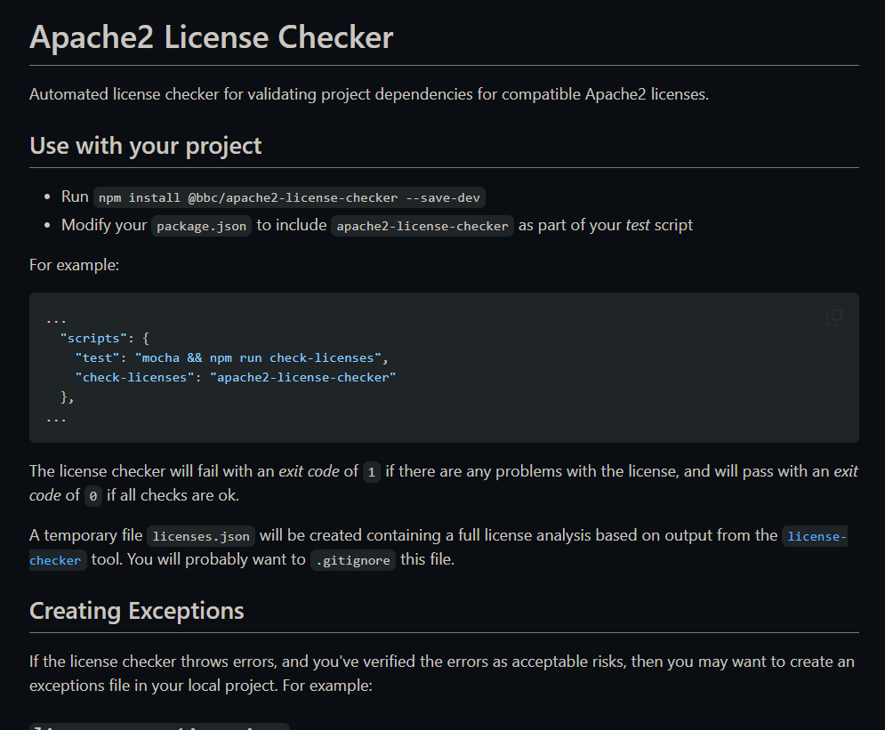885x730 pixels.
Task: Click the package.json inline code badge
Action: tap(201, 225)
